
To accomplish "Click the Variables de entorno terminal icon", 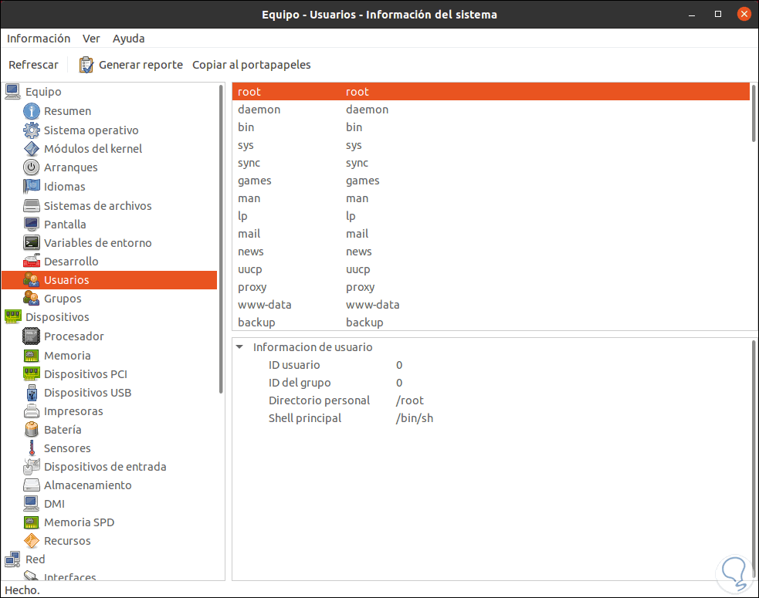I will tap(32, 243).
